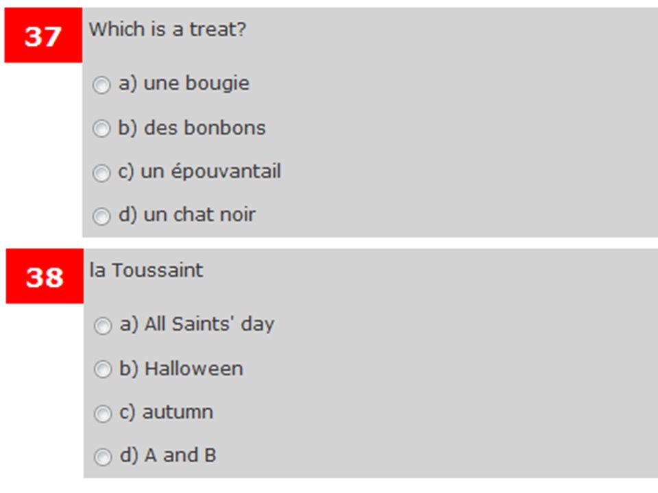Click the red question 37 number badge

(x=43, y=35)
